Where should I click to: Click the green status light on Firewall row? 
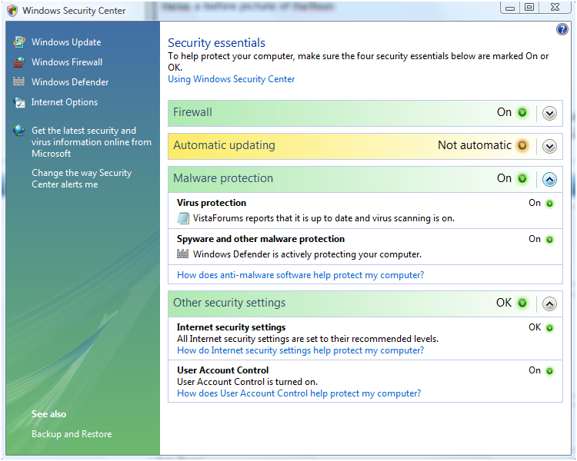coord(522,112)
